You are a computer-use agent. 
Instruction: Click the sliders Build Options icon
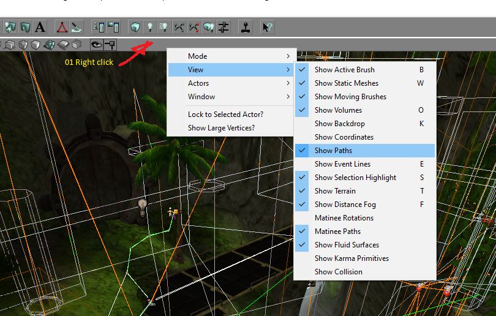tap(223, 27)
